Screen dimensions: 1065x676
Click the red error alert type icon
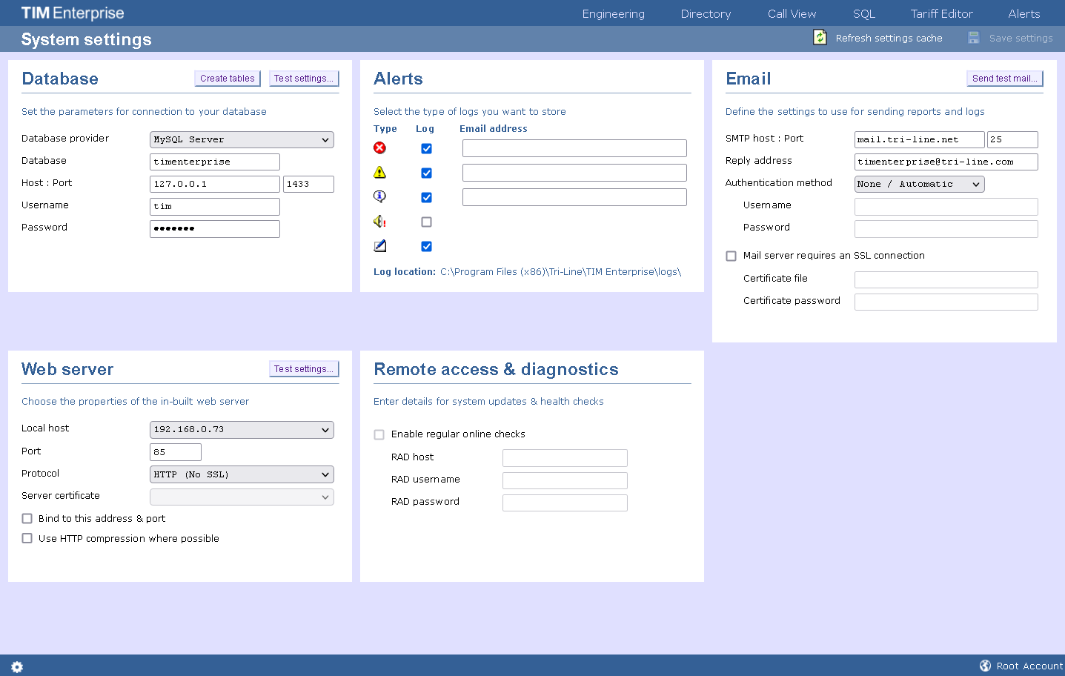(x=379, y=148)
